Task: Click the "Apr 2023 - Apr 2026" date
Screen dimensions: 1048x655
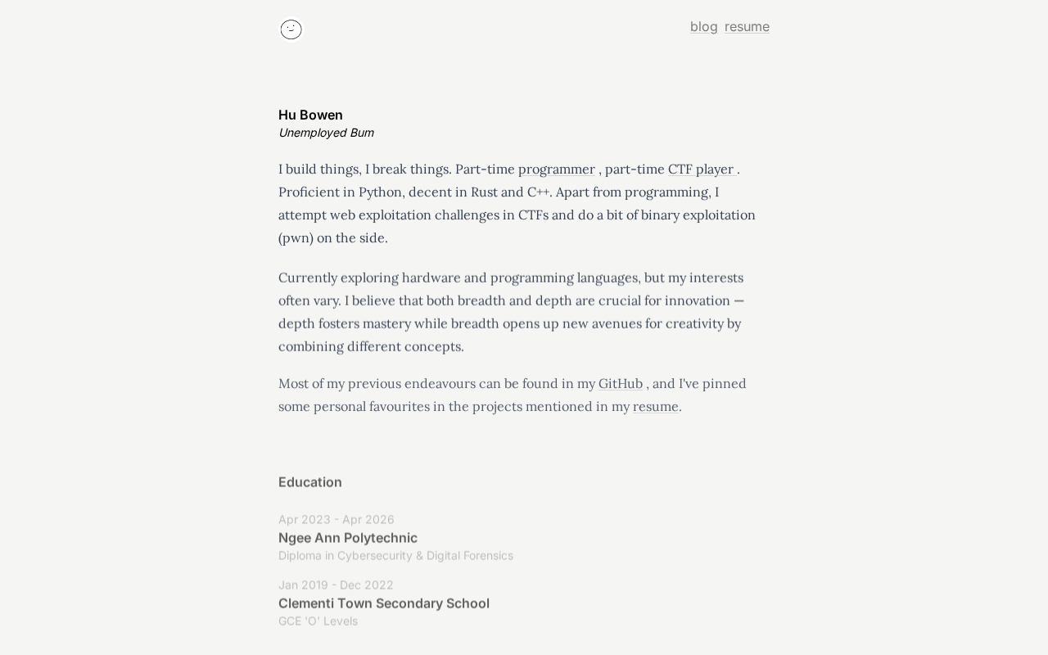Action: click(x=337, y=519)
